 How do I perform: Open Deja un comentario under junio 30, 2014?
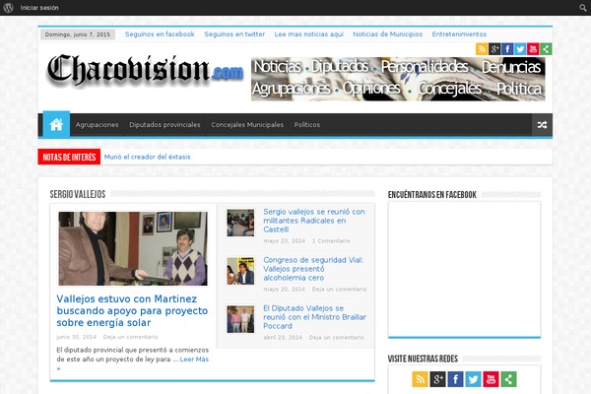tap(130, 337)
